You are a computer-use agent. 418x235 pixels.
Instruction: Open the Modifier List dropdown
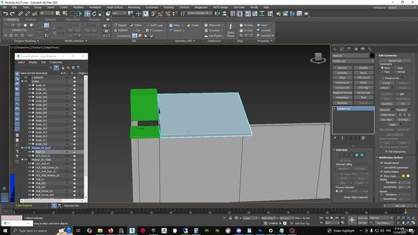click(x=353, y=61)
